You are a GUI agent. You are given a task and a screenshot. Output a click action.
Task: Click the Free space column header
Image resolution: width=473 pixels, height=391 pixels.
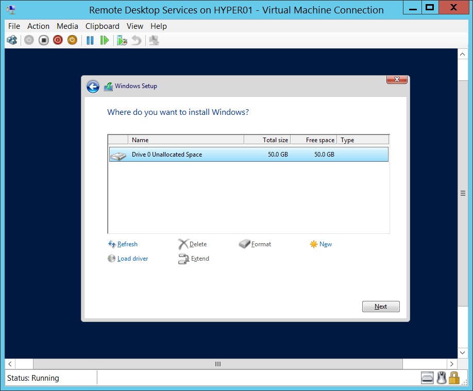[314, 140]
